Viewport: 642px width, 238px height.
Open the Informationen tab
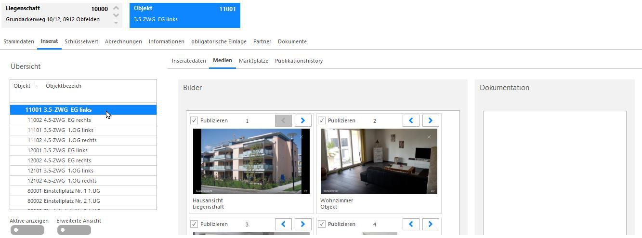167,41
